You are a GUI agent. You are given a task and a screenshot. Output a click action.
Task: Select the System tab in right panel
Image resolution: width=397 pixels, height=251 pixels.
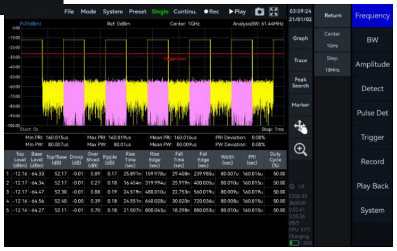pos(372,210)
